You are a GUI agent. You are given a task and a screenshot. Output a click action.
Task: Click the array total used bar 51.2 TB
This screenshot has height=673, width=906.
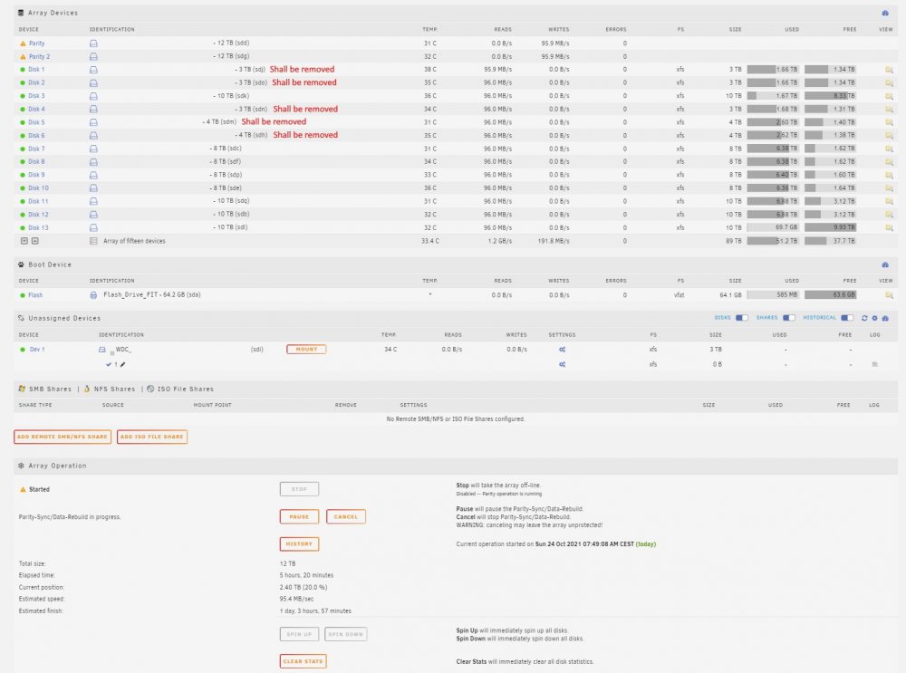pyautogui.click(x=773, y=241)
